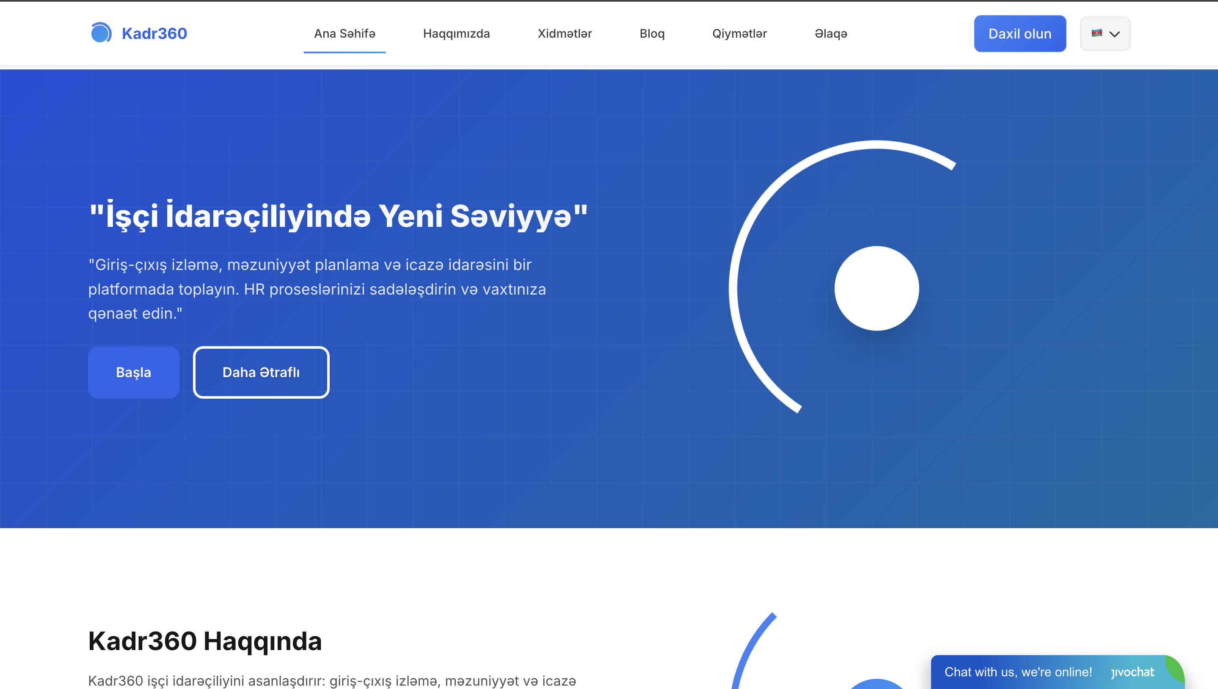Open the Əlaqə contact page
Viewport: 1218px width, 689px height.
coord(831,33)
